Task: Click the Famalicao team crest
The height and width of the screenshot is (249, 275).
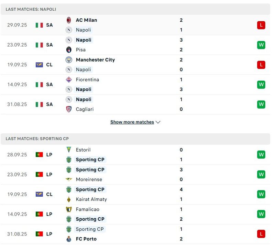Action: [69, 209]
